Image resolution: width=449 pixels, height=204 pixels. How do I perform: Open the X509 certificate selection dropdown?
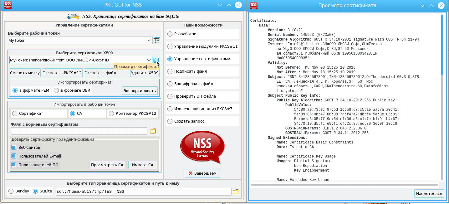[149, 60]
